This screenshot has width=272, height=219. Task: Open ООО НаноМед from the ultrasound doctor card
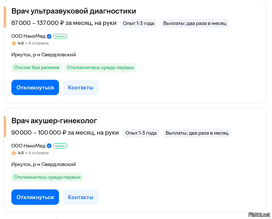pos(28,36)
